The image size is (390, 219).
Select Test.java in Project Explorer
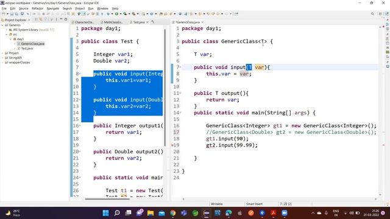click(x=27, y=49)
